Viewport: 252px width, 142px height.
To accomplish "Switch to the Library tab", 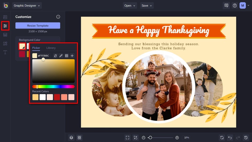I will click(51, 48).
